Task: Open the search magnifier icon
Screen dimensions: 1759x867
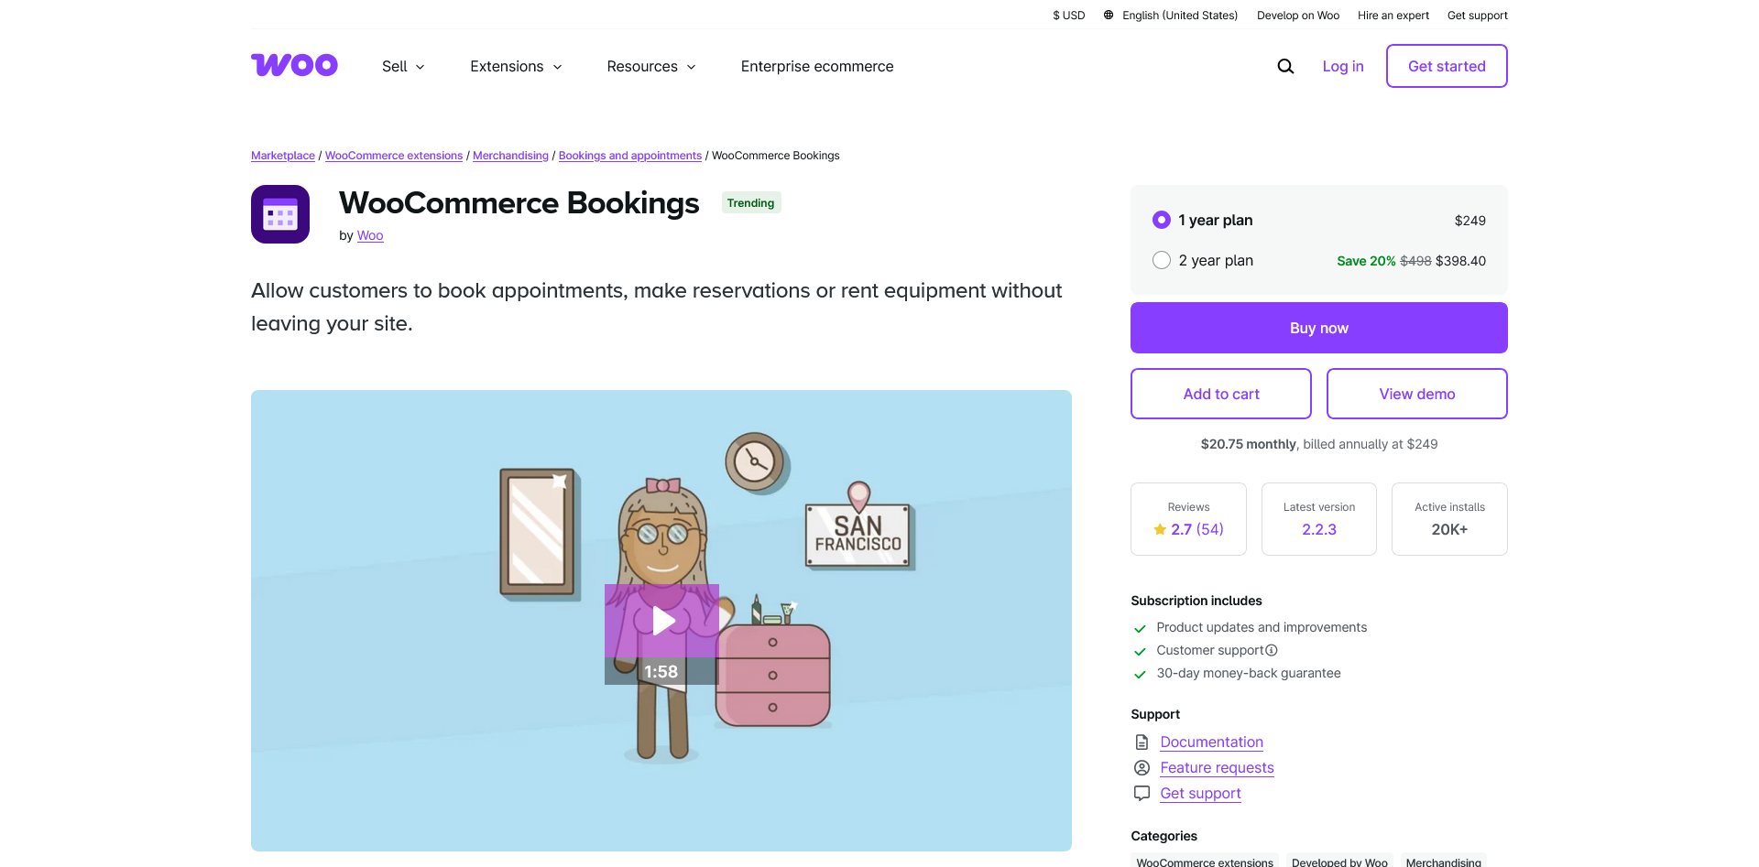Action: [x=1285, y=66]
